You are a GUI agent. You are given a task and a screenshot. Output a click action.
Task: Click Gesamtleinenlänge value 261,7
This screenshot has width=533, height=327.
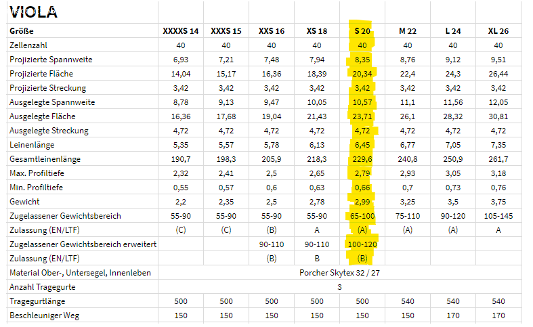point(498,159)
